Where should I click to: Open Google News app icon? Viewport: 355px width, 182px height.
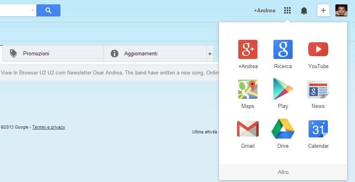coord(318,89)
